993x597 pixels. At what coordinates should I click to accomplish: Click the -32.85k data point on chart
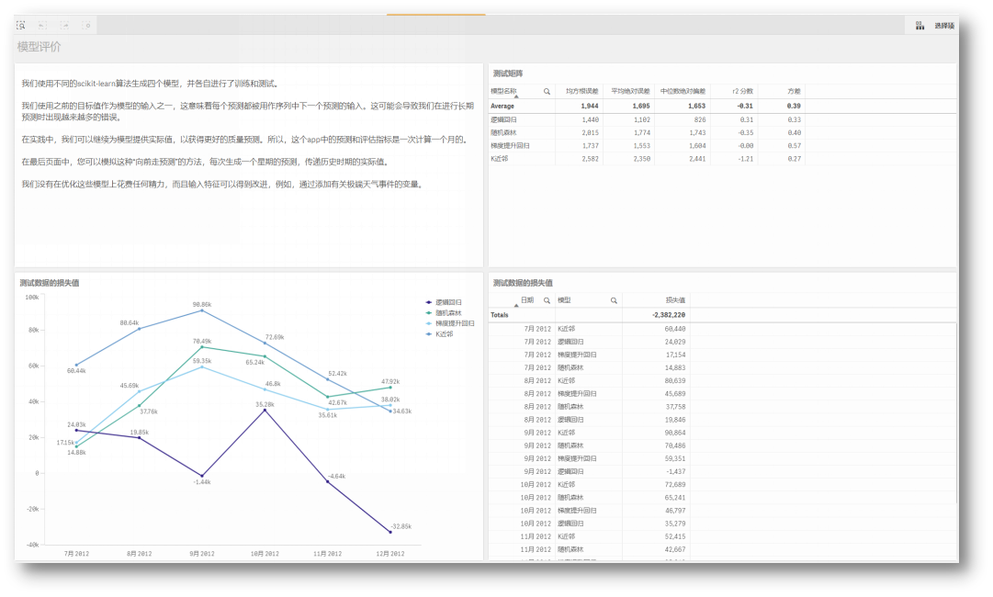(390, 533)
